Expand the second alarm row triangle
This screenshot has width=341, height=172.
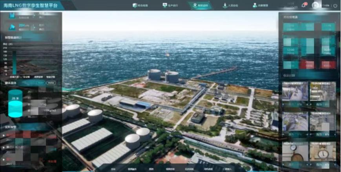pyautogui.click(x=4, y=147)
